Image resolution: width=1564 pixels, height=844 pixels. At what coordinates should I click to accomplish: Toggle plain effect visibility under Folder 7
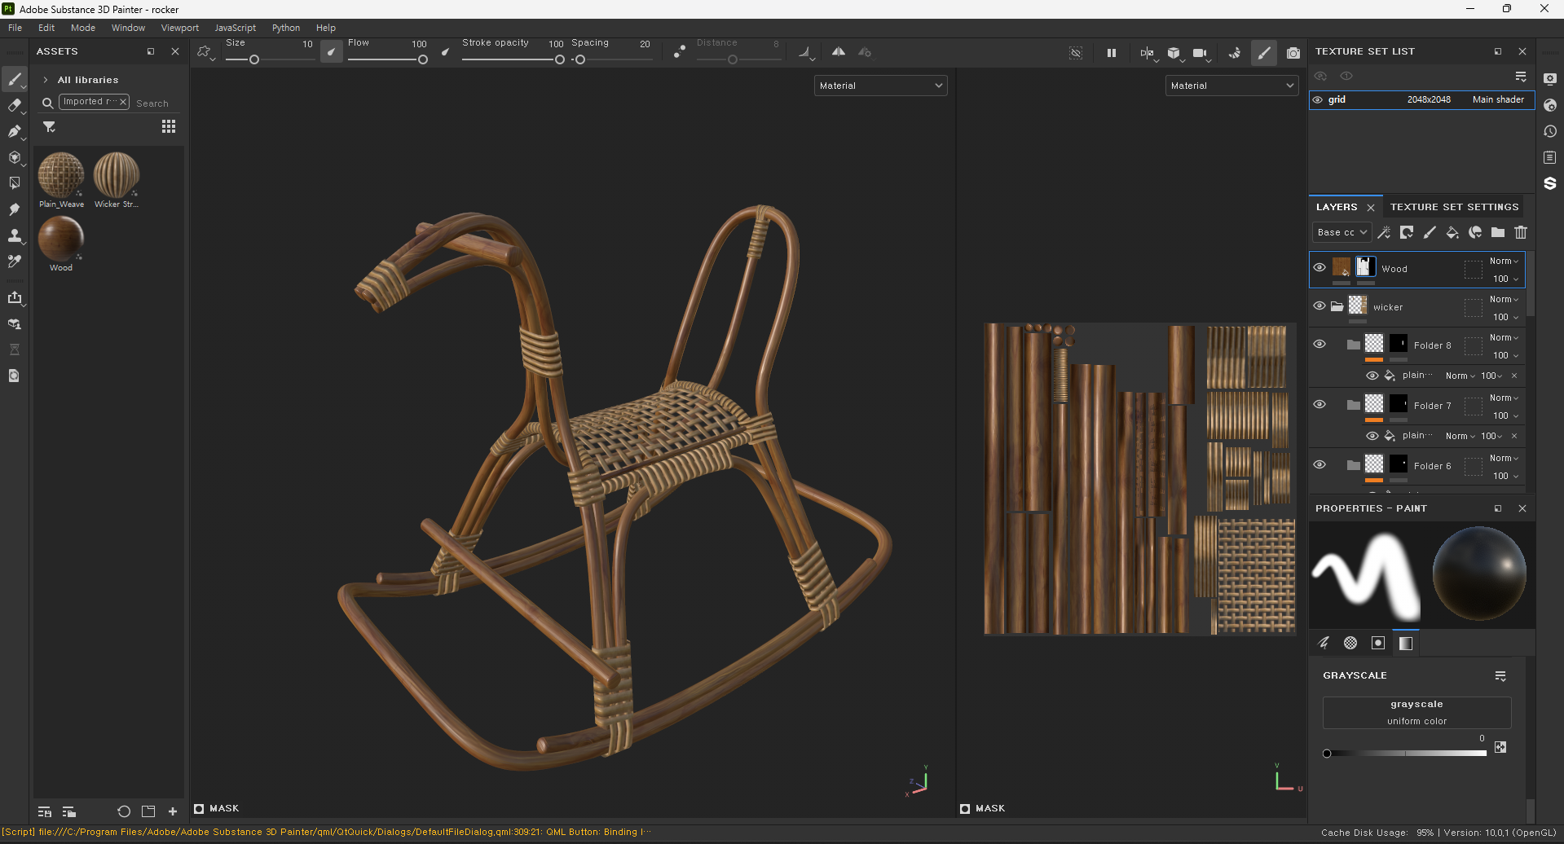click(x=1372, y=436)
